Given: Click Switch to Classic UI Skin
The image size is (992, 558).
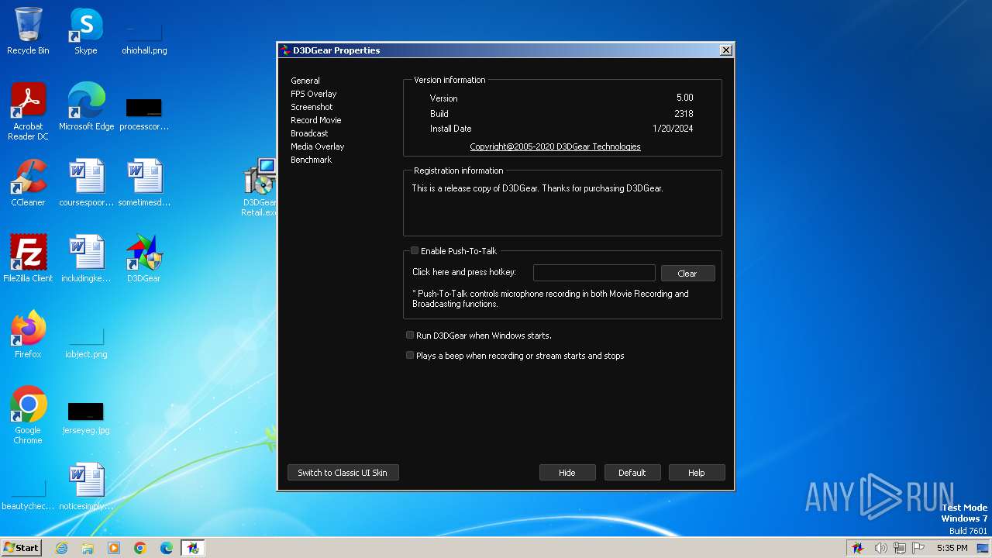Looking at the screenshot, I should click(x=343, y=473).
